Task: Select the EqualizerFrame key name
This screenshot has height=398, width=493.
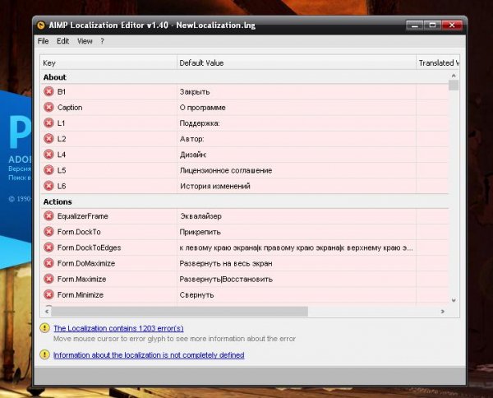Action: [83, 216]
